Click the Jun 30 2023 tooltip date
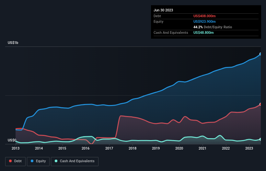The width and height of the screenshot is (266, 171). click(x=163, y=10)
